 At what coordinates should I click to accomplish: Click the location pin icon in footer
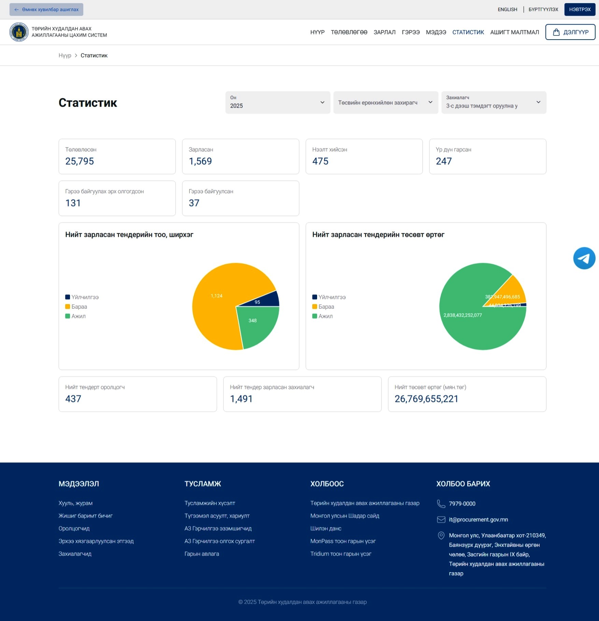pyautogui.click(x=441, y=536)
